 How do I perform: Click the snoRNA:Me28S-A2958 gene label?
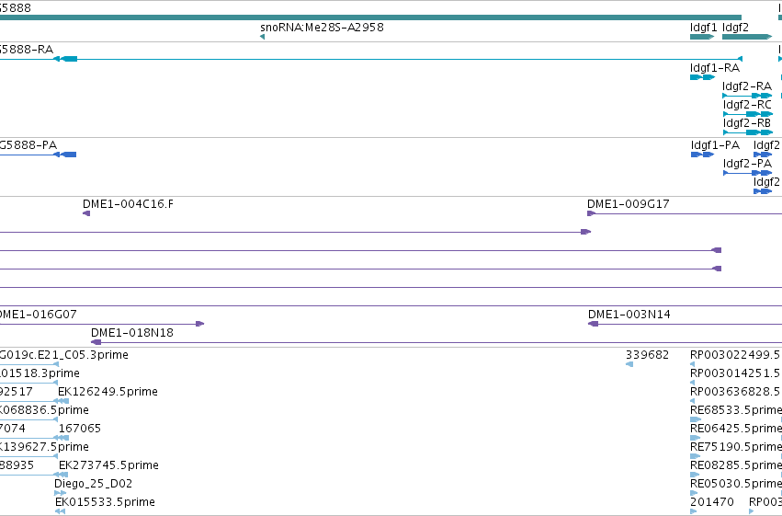click(x=322, y=28)
